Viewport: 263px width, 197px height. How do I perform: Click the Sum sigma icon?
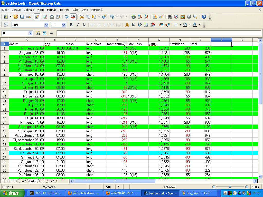pos(44,33)
